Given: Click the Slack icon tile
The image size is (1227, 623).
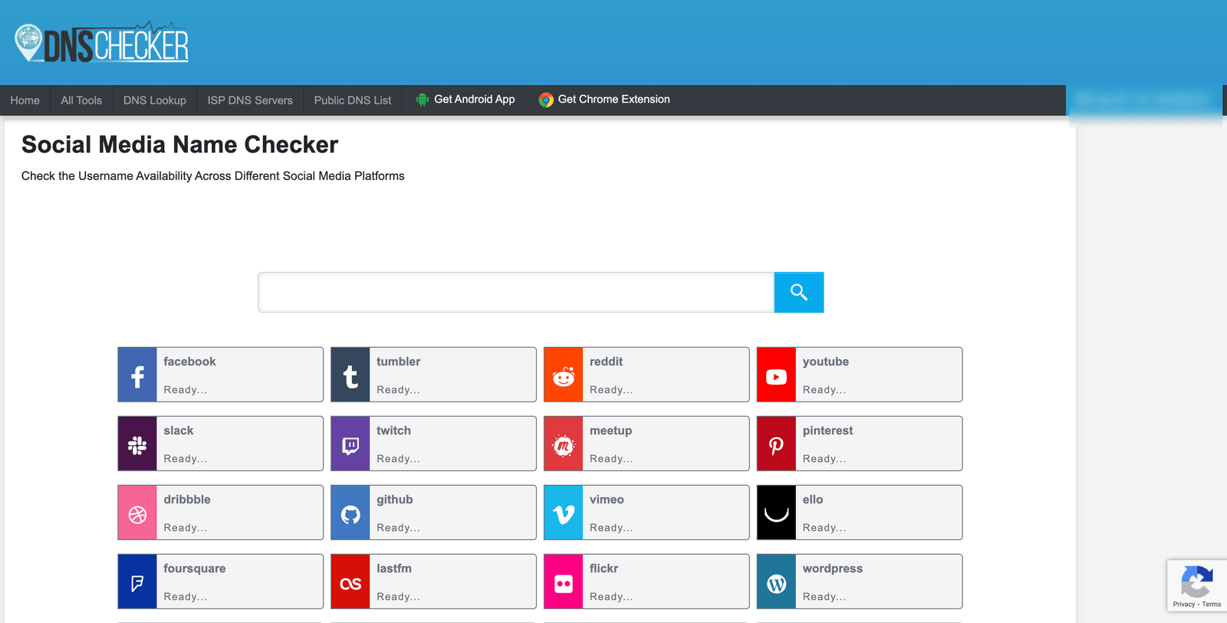Looking at the screenshot, I should click(x=137, y=444).
